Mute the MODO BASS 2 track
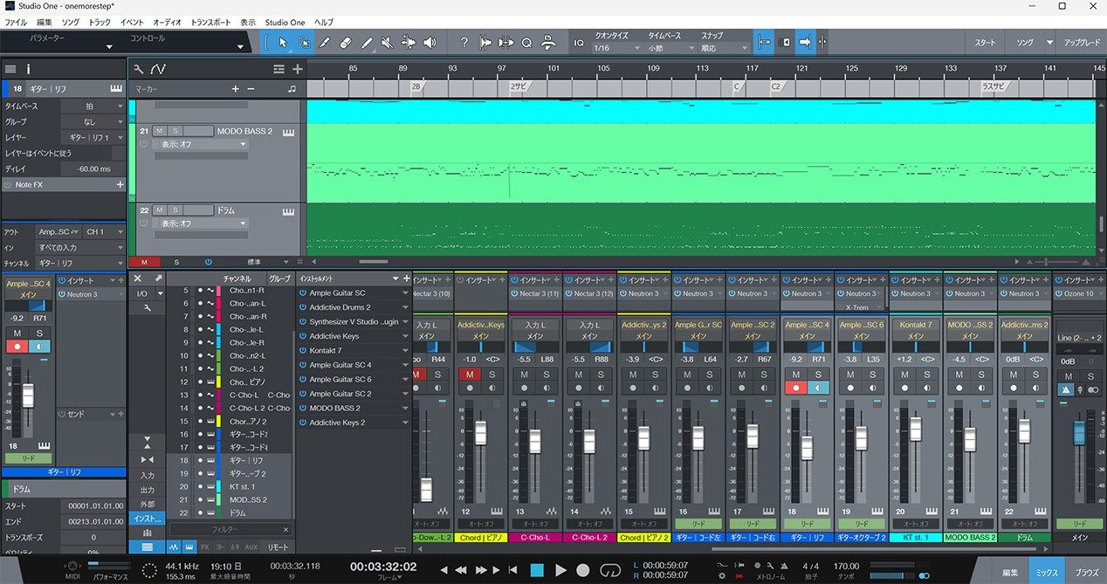The height and width of the screenshot is (584, 1107). [159, 131]
